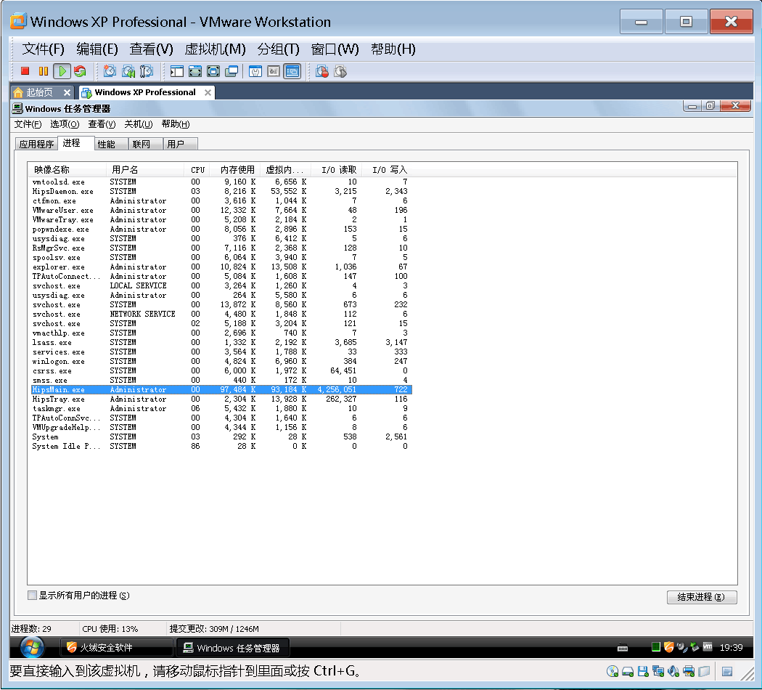Sort processes by CPU column header
The width and height of the screenshot is (762, 690).
[197, 170]
